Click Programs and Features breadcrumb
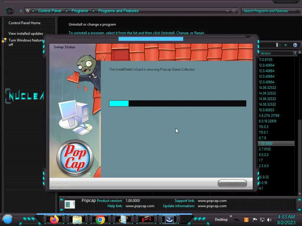The height and width of the screenshot is (226, 302). pyautogui.click(x=118, y=11)
